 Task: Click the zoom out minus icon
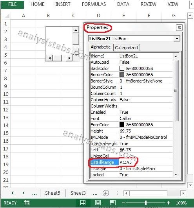[x=123, y=203]
